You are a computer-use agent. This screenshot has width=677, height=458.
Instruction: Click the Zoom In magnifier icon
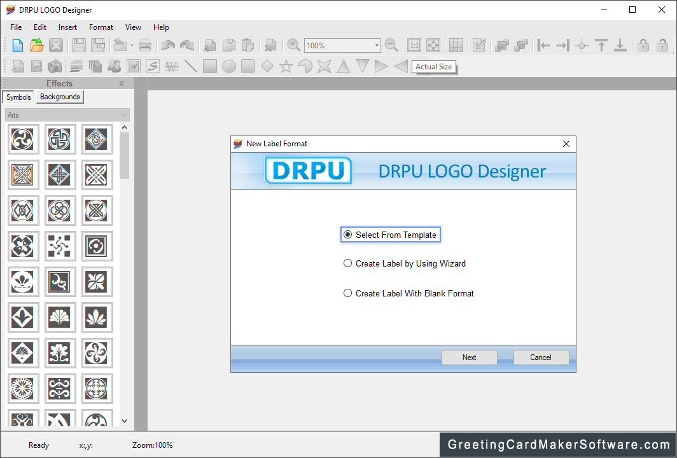(293, 45)
